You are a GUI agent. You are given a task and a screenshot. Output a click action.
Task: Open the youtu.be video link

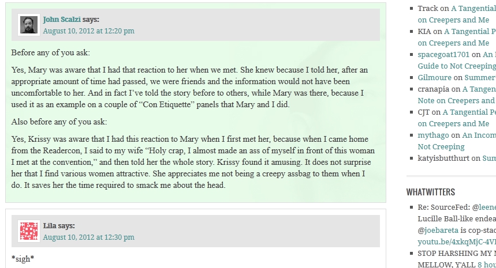[456, 242]
